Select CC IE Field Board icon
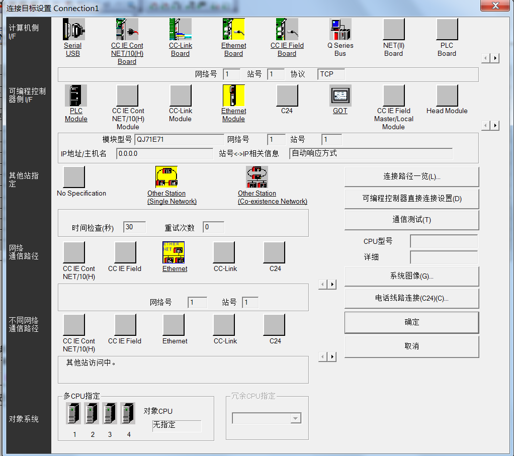Viewport: 514px width, 456px height. click(287, 30)
